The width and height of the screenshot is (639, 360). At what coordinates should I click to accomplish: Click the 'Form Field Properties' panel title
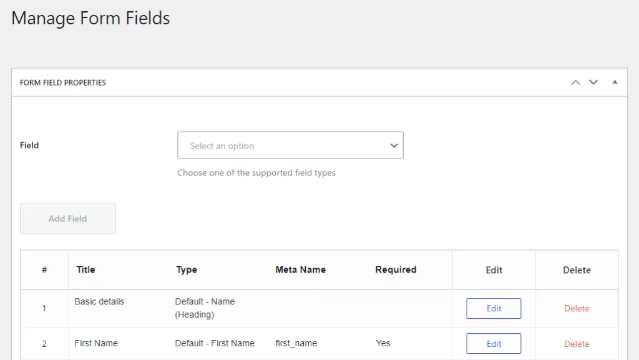tap(63, 83)
